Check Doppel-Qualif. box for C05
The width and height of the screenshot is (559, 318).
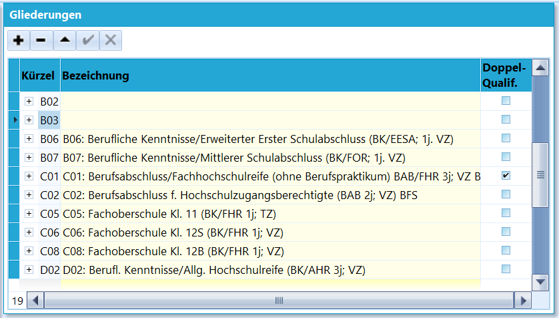click(506, 212)
